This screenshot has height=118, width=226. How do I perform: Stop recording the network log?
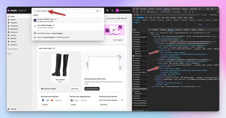[134, 12]
